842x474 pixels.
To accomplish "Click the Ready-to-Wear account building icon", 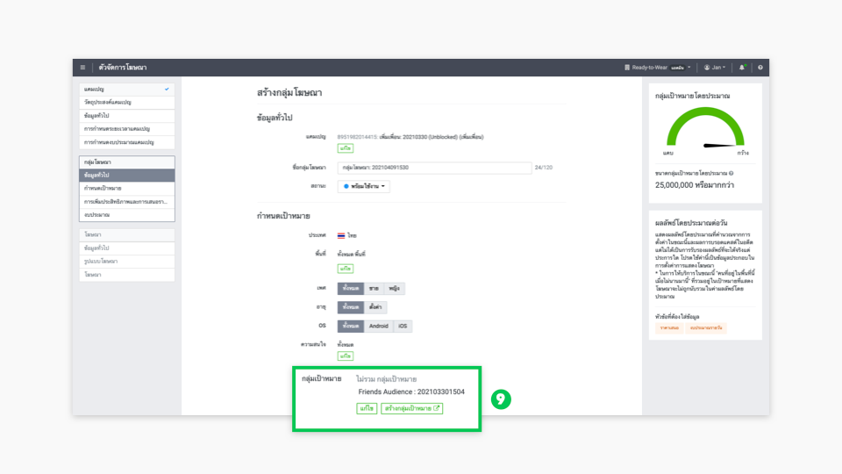I will tap(627, 68).
